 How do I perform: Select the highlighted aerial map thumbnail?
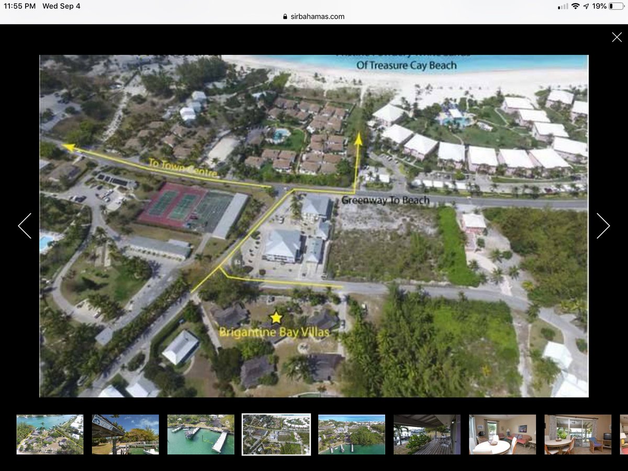tap(276, 434)
